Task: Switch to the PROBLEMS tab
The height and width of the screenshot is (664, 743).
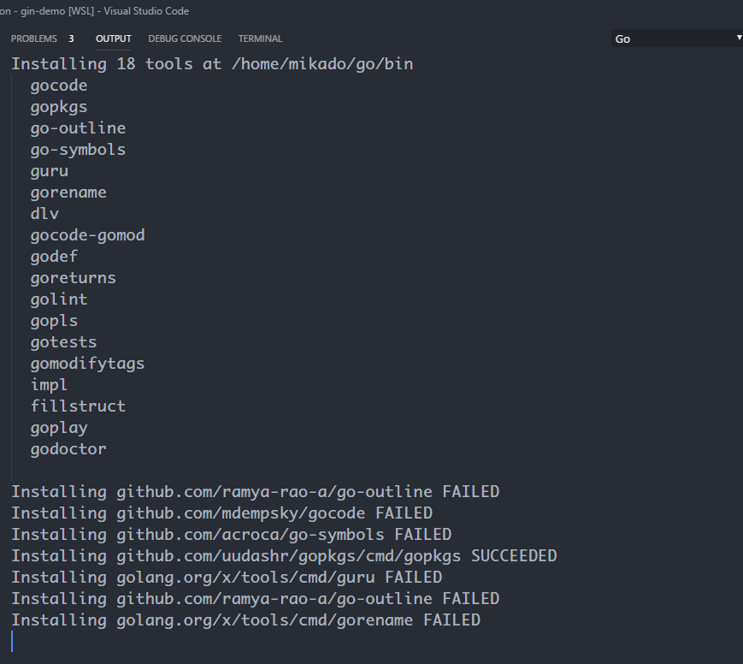Action: pos(32,39)
